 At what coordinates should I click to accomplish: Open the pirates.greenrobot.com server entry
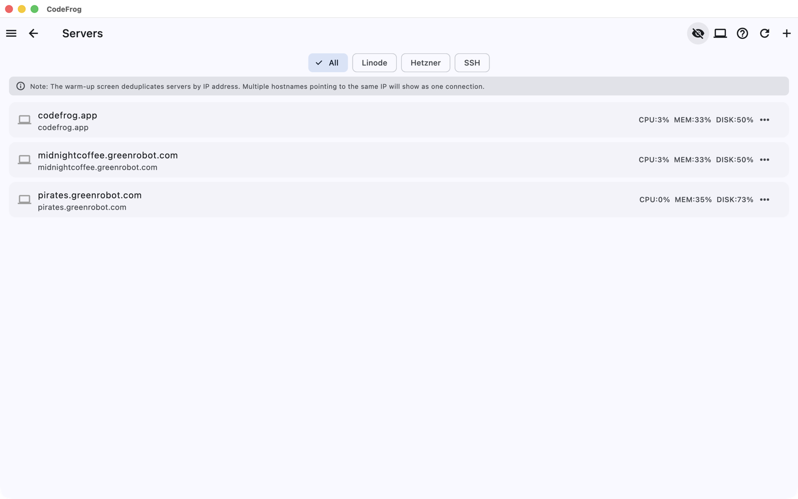(x=332, y=200)
